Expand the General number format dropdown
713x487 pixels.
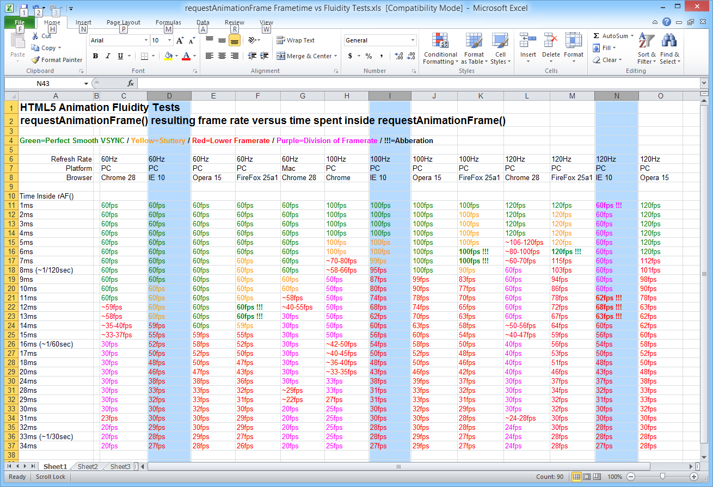413,40
